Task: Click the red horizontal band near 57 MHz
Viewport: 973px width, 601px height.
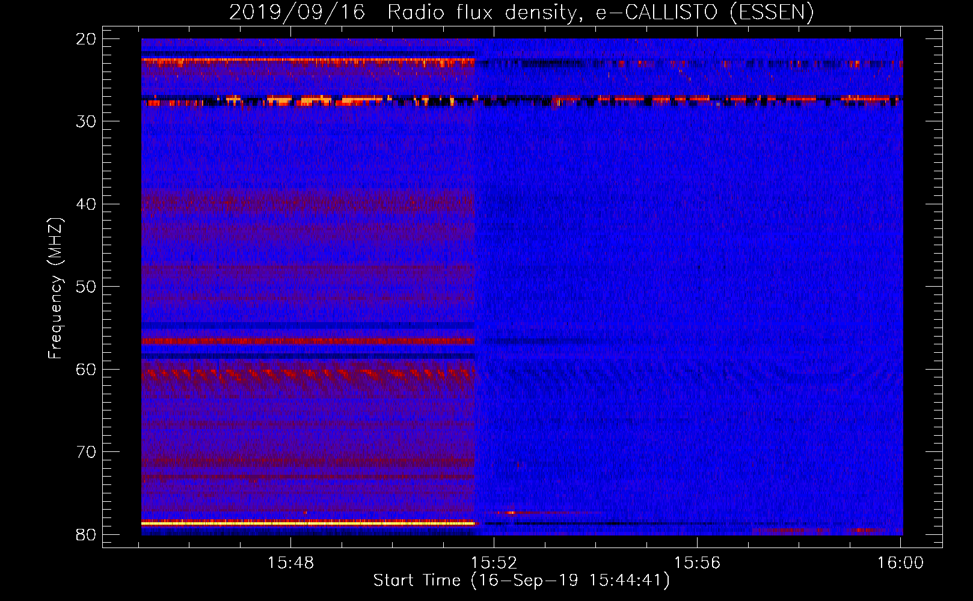Action: tap(308, 341)
